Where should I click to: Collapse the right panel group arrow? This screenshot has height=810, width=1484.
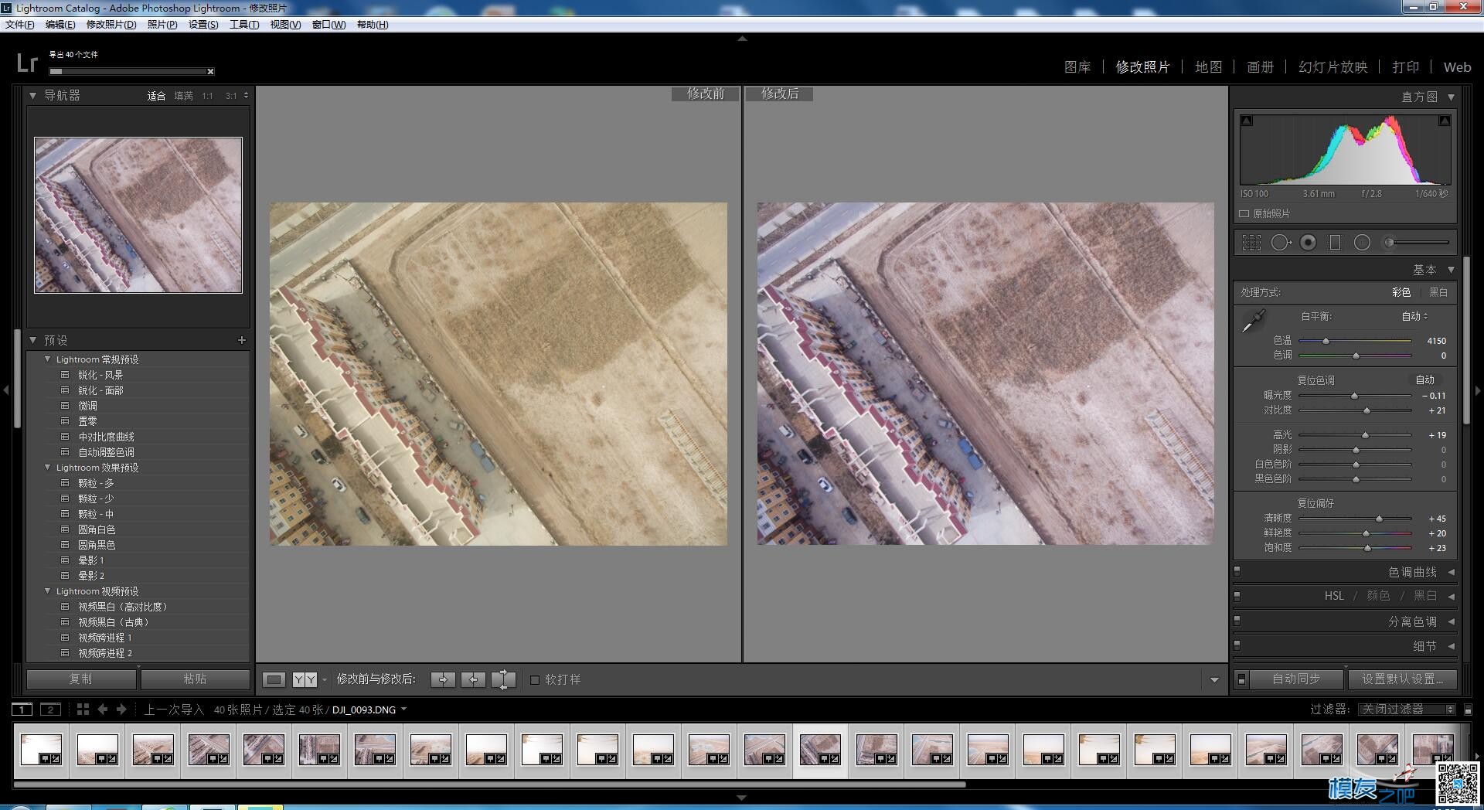(1479, 390)
